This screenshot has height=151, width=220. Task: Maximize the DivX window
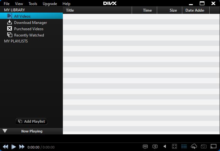tap(202, 3)
